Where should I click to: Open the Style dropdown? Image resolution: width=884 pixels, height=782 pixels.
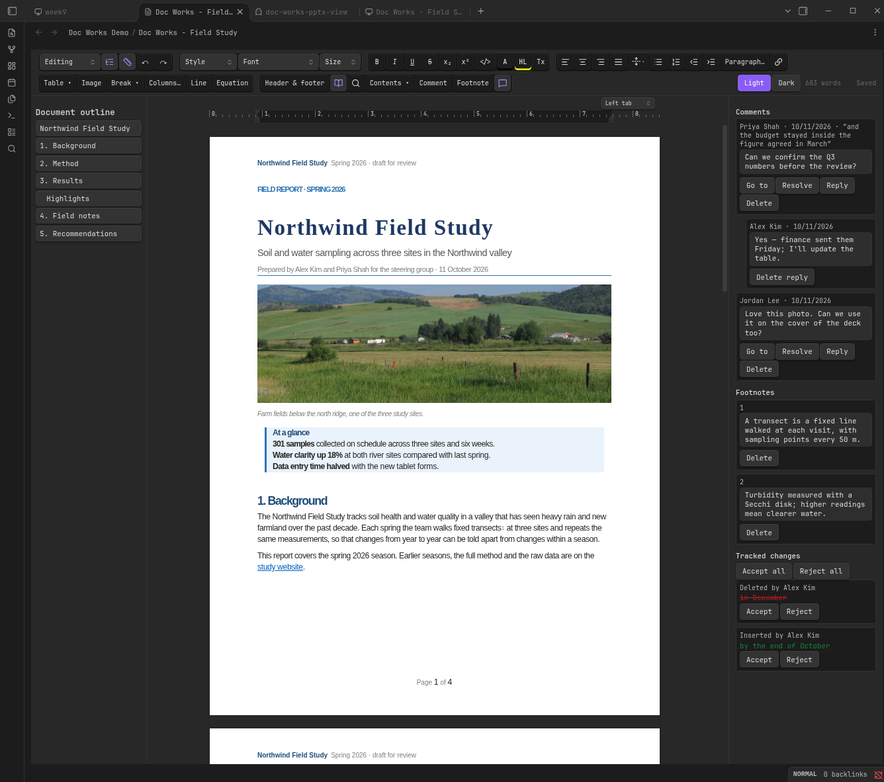[208, 62]
